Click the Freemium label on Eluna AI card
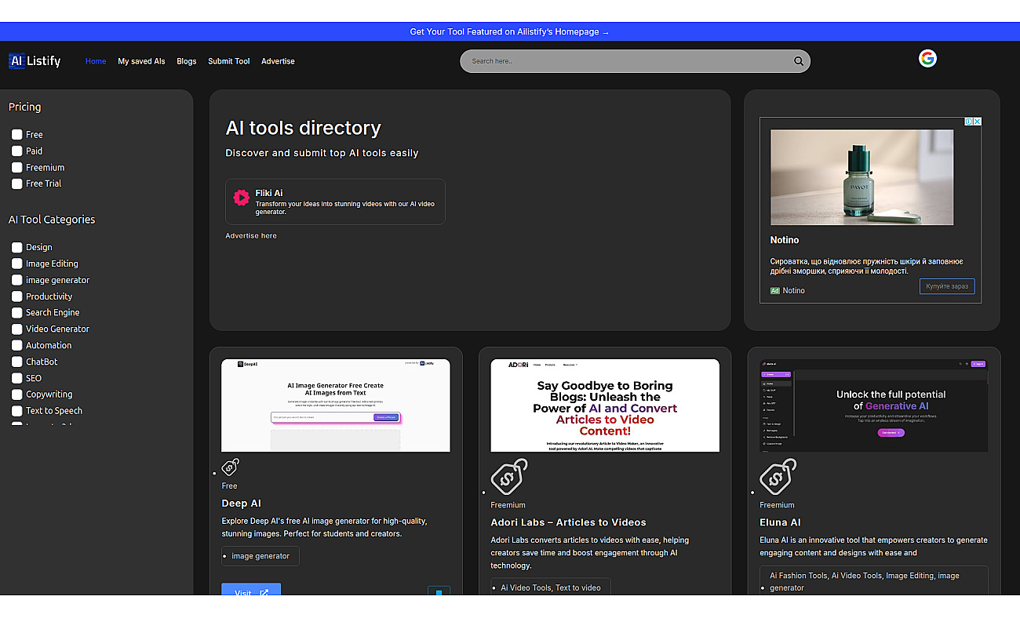 [777, 505]
